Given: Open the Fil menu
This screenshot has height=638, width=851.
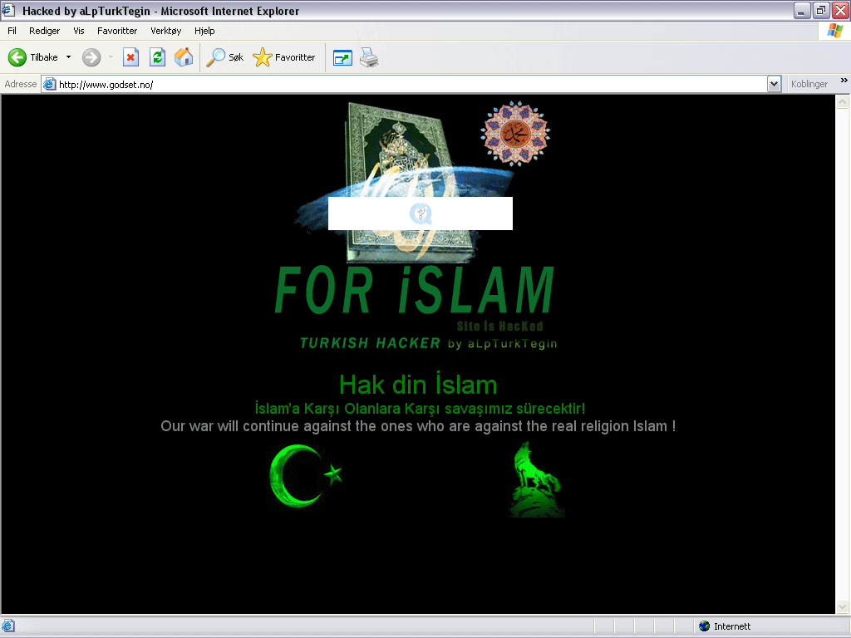Looking at the screenshot, I should [x=12, y=31].
